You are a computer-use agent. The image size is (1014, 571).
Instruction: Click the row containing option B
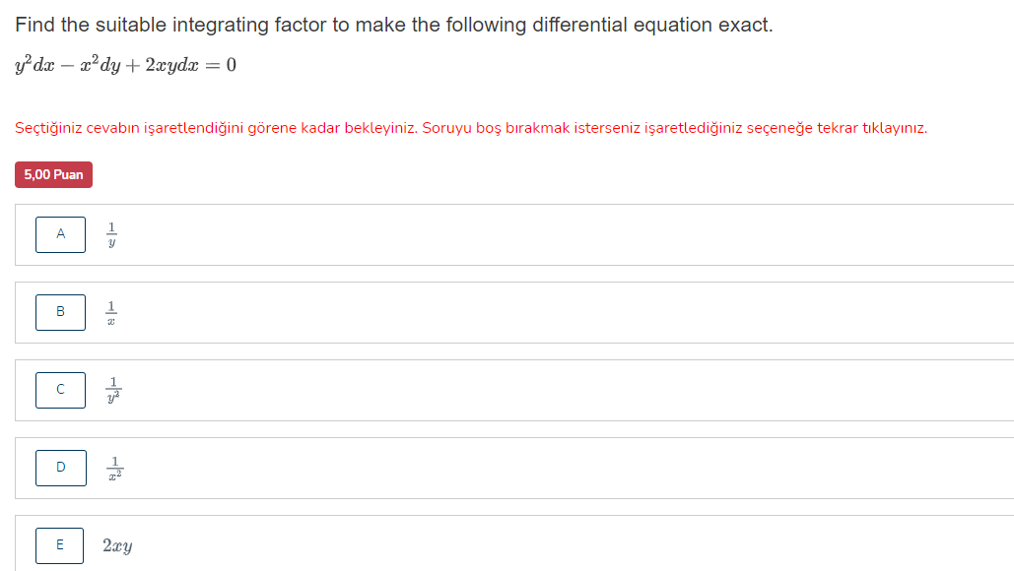pyautogui.click(x=493, y=312)
